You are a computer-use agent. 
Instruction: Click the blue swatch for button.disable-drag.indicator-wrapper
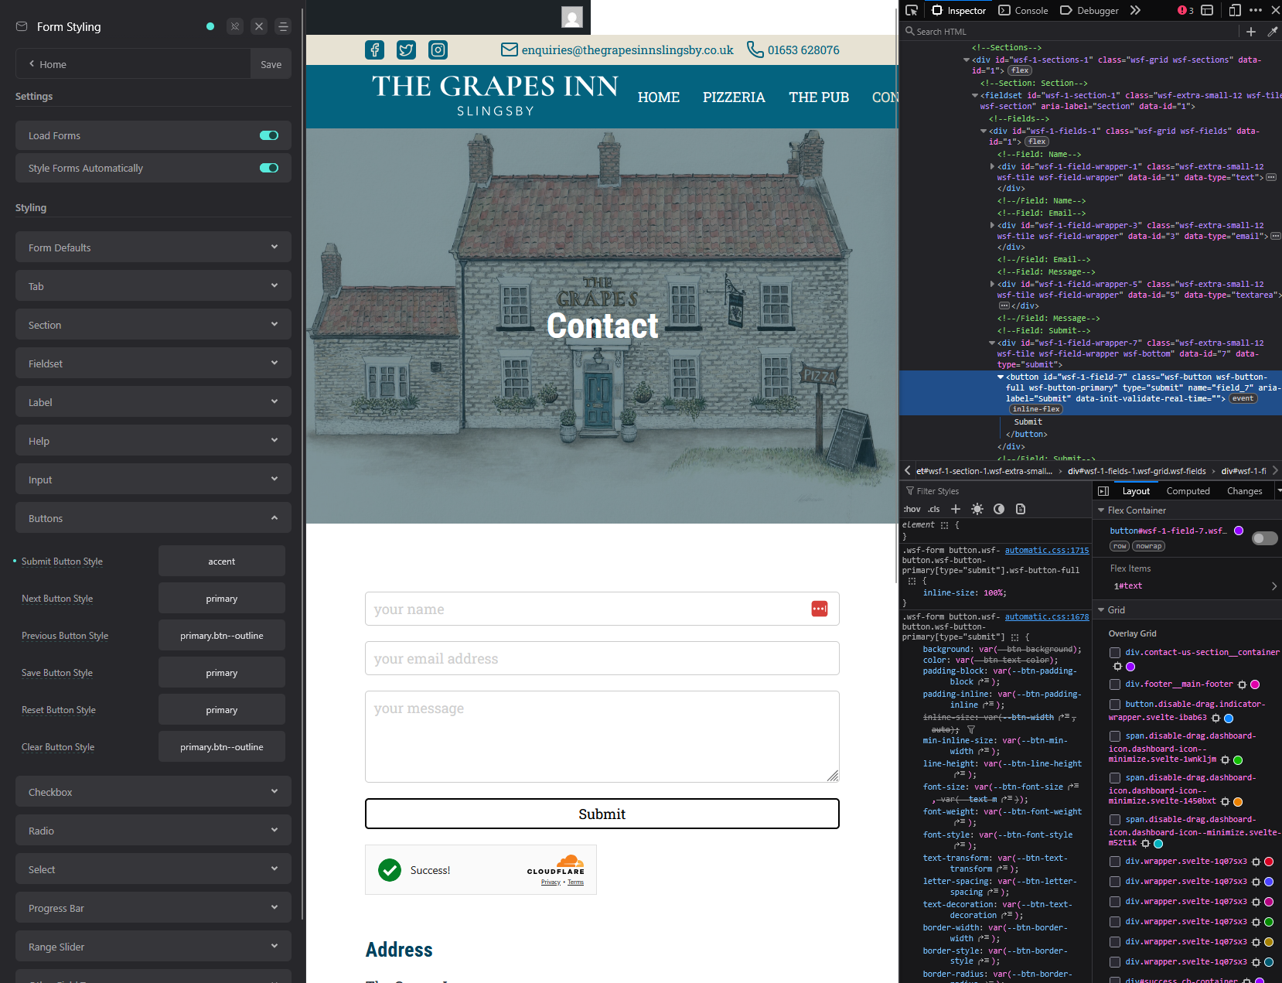tap(1229, 718)
